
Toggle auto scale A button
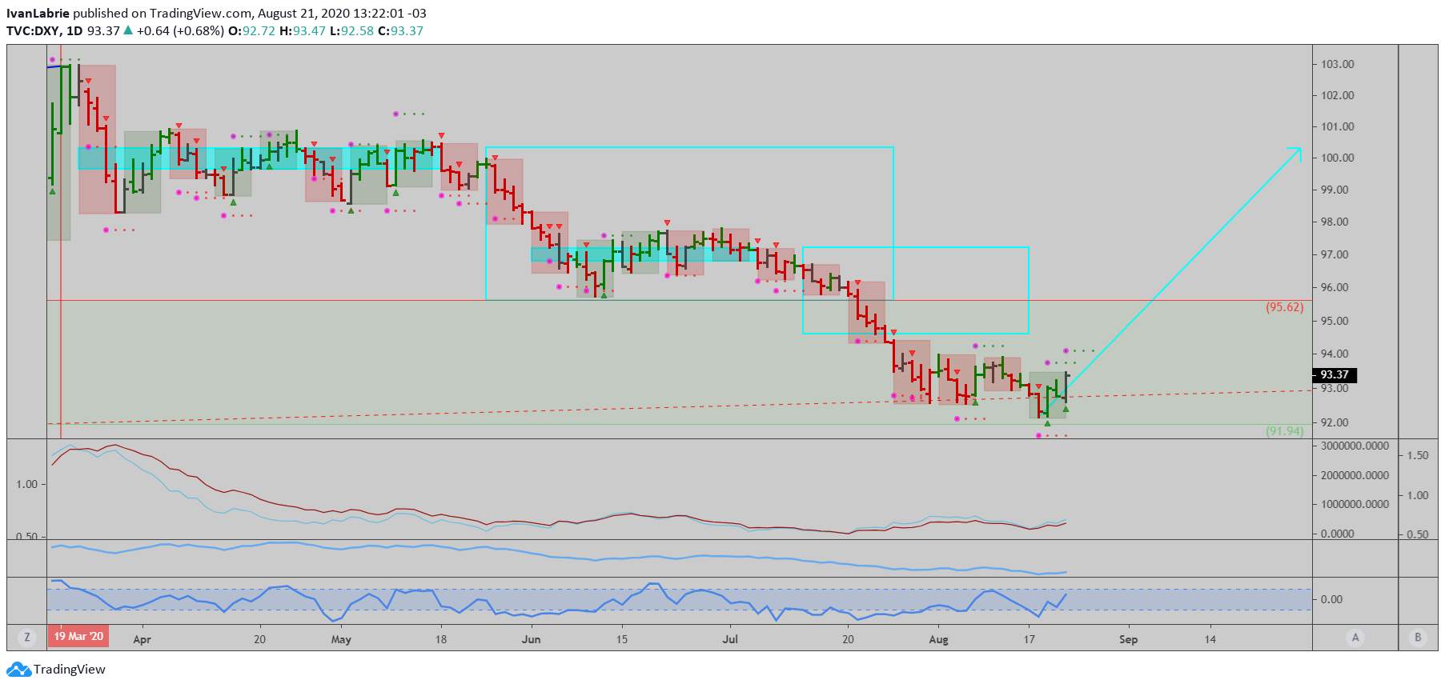(1355, 638)
